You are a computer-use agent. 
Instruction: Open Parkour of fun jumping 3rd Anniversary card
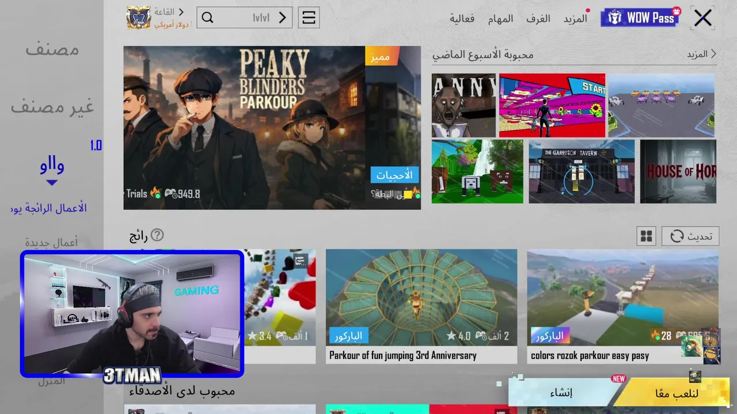[421, 306]
